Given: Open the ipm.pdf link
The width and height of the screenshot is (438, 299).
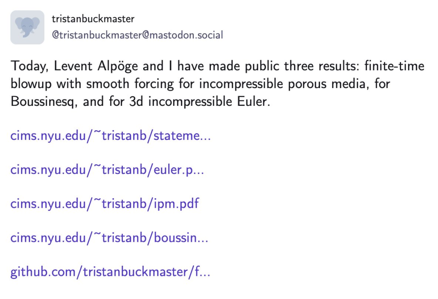Looking at the screenshot, I should tap(105, 204).
